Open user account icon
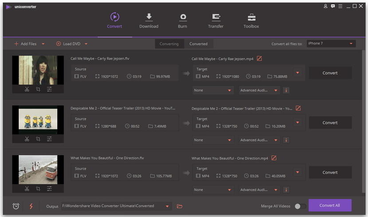Viewport: 368px width, 217px height. [325, 6]
